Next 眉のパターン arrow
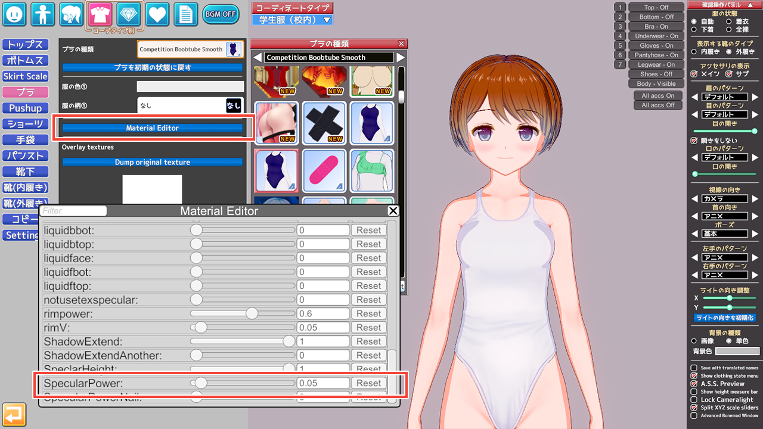 pyautogui.click(x=755, y=97)
